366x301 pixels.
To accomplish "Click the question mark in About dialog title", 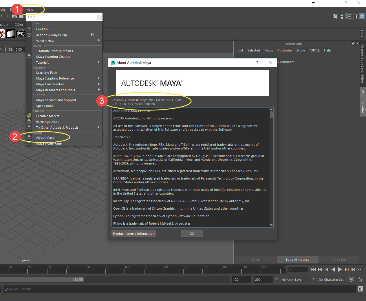I will [257, 62].
